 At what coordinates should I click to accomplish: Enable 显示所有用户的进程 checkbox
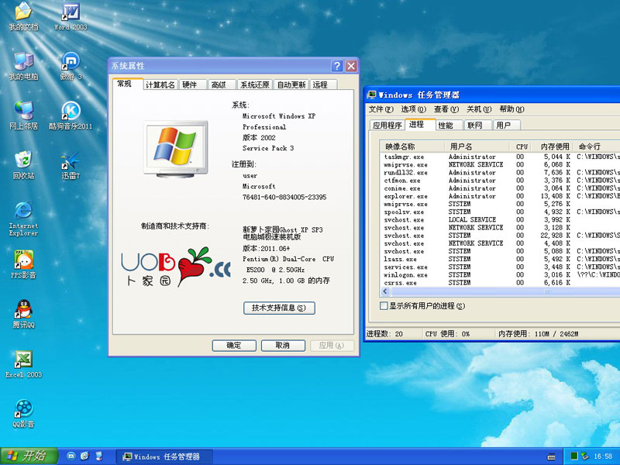384,306
